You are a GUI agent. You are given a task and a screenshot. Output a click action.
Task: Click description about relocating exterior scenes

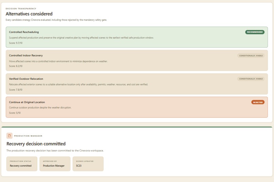[79, 84]
